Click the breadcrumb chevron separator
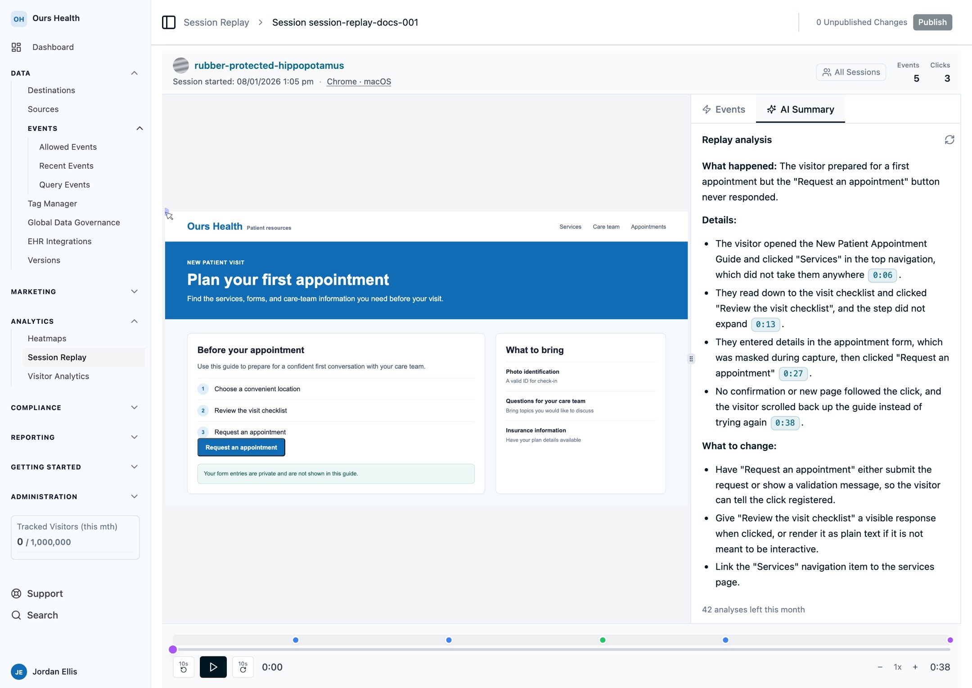Screen dimensions: 972x688 coord(261,22)
